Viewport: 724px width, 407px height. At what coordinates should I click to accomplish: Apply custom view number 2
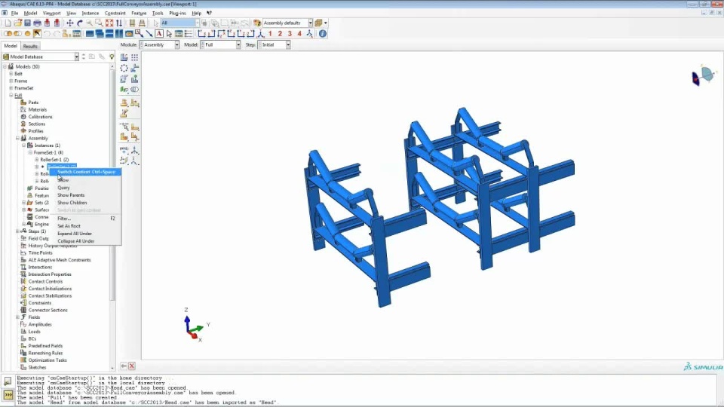[x=280, y=34]
